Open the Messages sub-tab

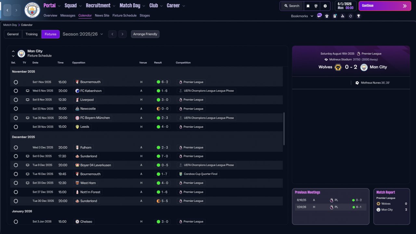coord(68,16)
